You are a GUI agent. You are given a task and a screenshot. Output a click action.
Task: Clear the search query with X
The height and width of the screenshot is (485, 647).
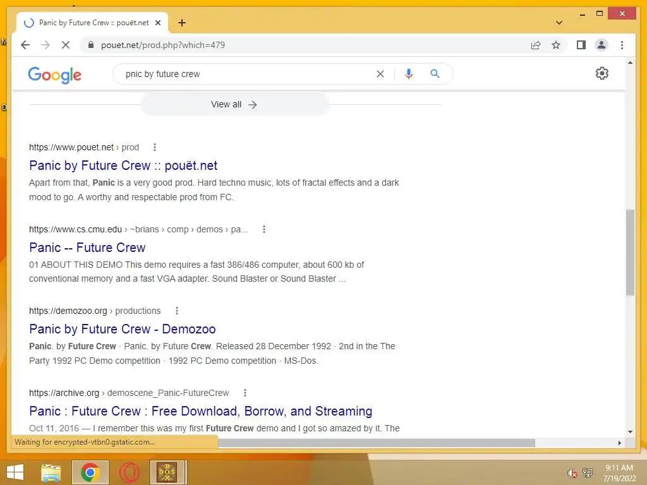coord(380,74)
